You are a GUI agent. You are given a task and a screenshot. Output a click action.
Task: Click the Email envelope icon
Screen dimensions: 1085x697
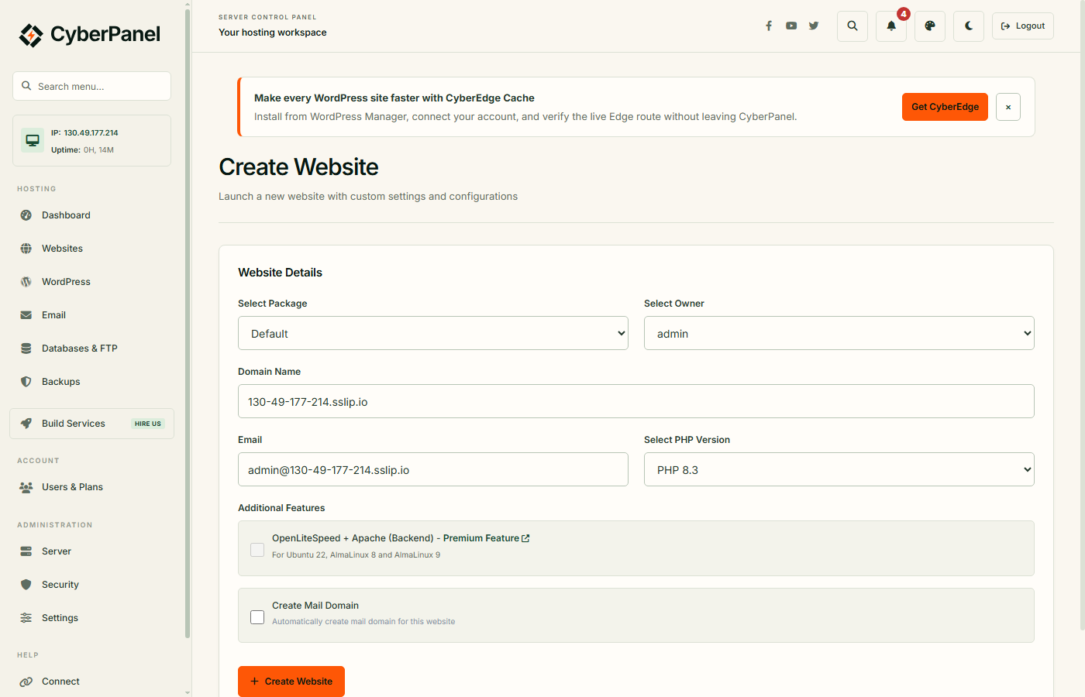click(x=26, y=315)
